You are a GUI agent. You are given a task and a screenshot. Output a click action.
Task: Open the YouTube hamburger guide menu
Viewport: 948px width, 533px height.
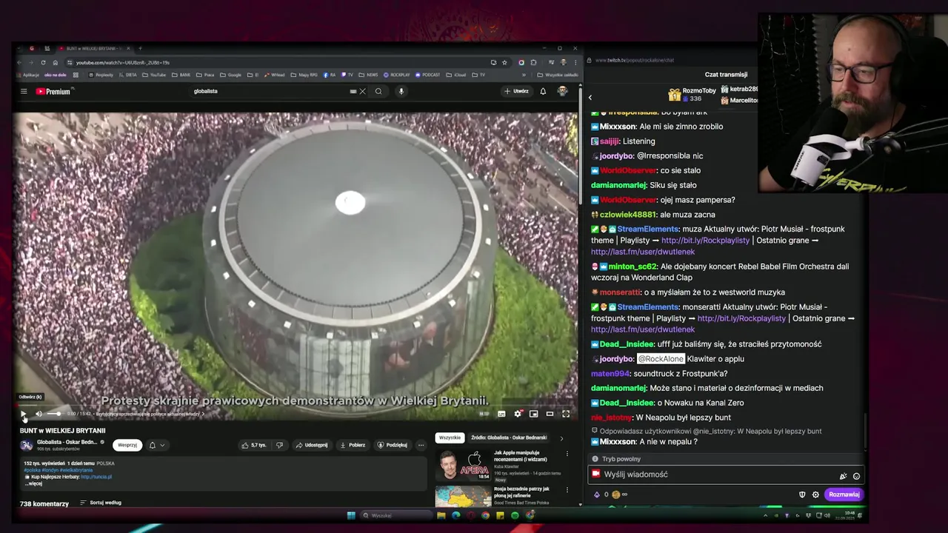point(24,91)
